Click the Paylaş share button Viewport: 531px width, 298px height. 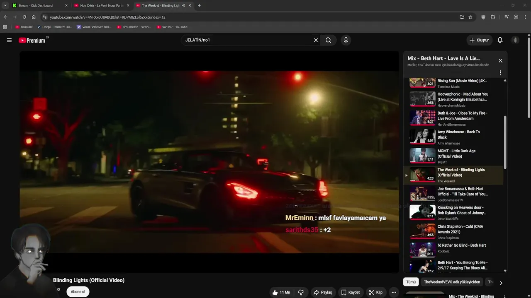(322, 292)
